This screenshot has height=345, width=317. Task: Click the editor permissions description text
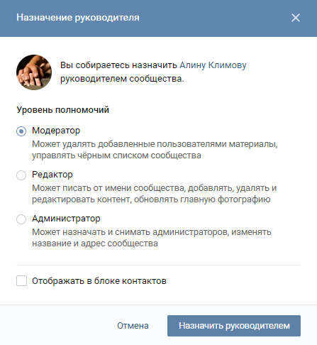tap(154, 194)
